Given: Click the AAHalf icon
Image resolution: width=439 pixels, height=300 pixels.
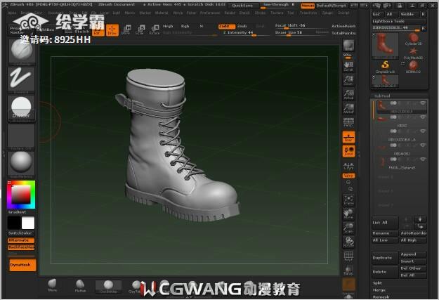Looking at the screenshot, I should click(348, 108).
